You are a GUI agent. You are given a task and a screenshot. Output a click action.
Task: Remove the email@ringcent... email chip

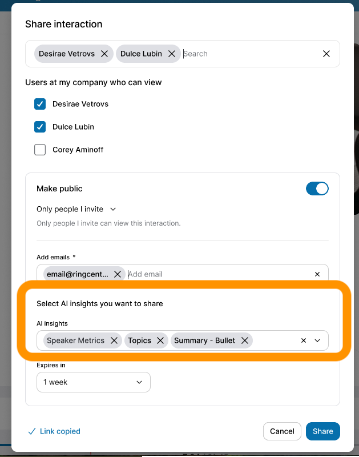coord(118,274)
